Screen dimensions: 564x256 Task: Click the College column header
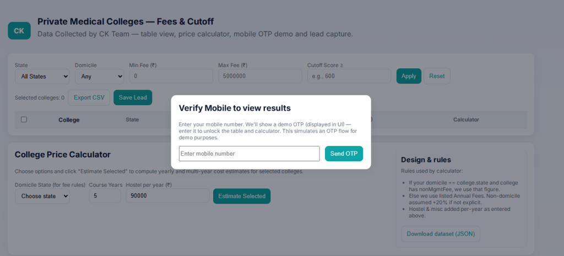point(69,119)
